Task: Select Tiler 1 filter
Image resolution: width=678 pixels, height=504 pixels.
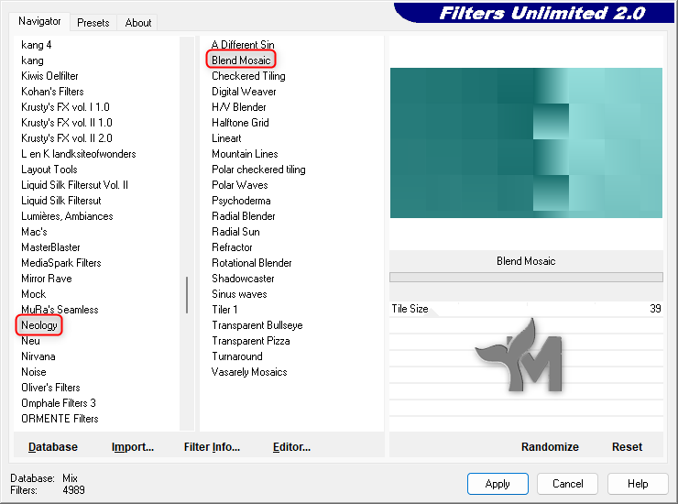Action: pyautogui.click(x=224, y=310)
